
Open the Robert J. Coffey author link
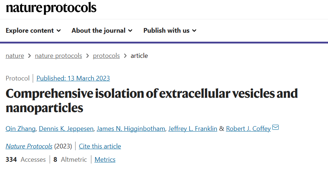pos(248,129)
